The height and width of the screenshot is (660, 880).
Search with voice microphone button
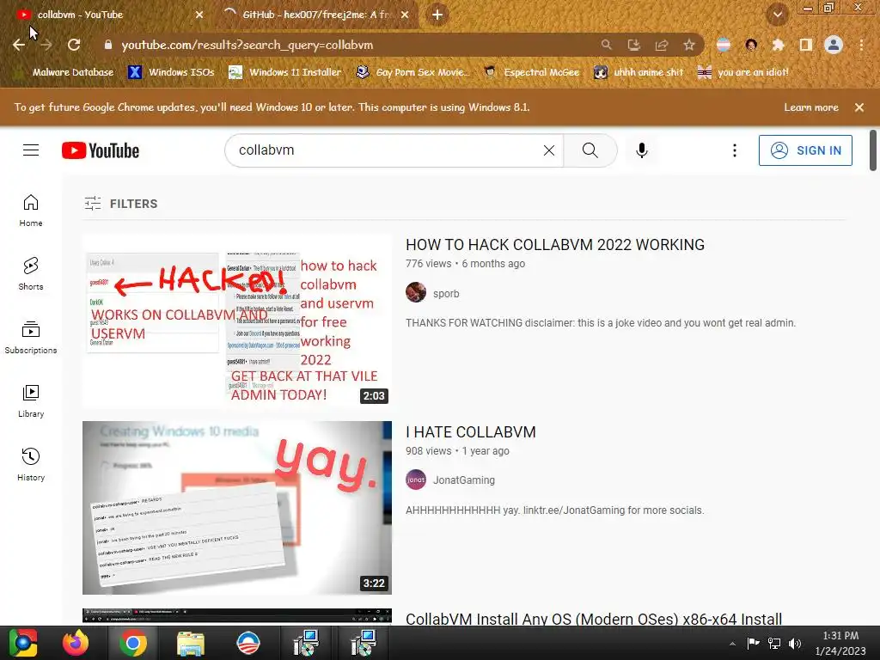641,150
